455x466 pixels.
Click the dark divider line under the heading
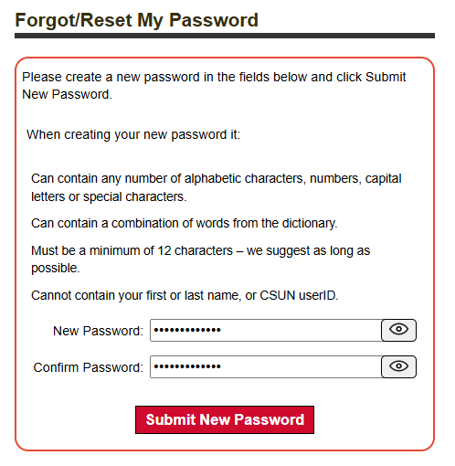click(x=225, y=36)
